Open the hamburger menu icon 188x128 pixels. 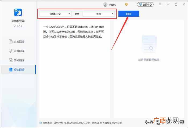click(160, 4)
